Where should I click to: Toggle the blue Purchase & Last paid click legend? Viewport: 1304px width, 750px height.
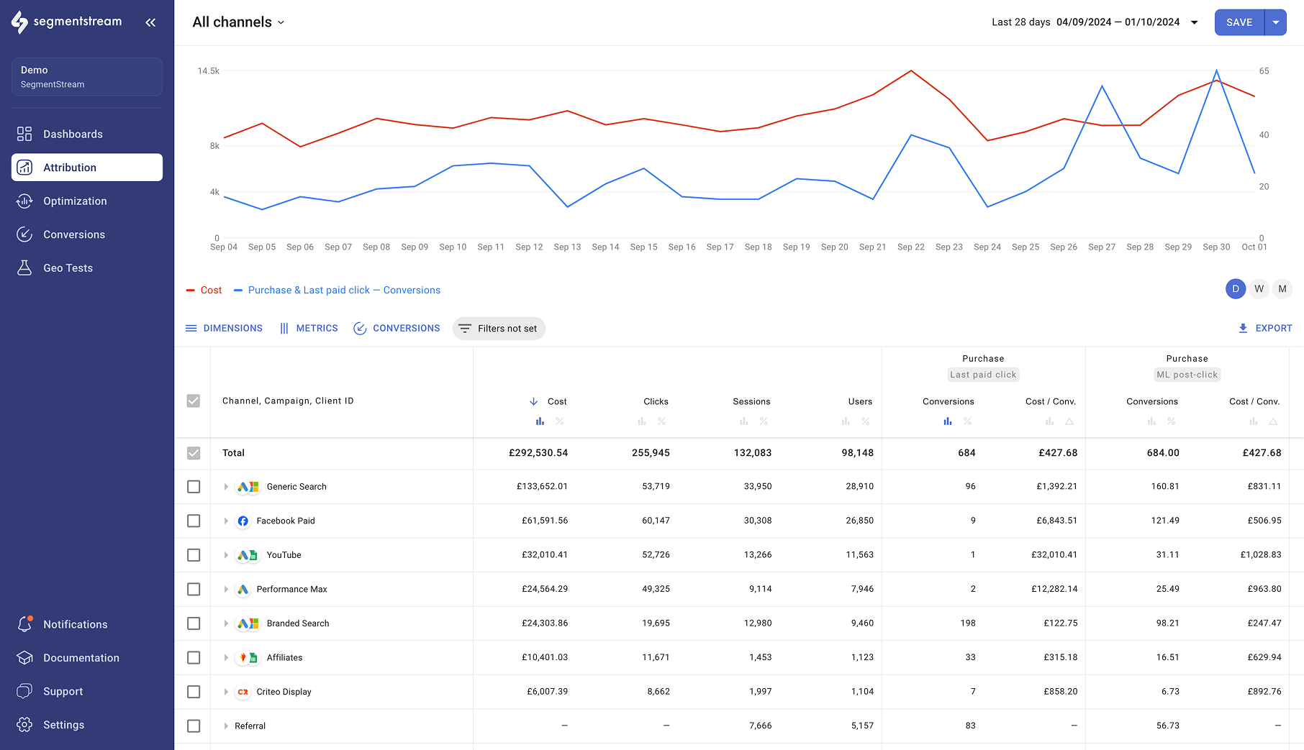pos(337,291)
